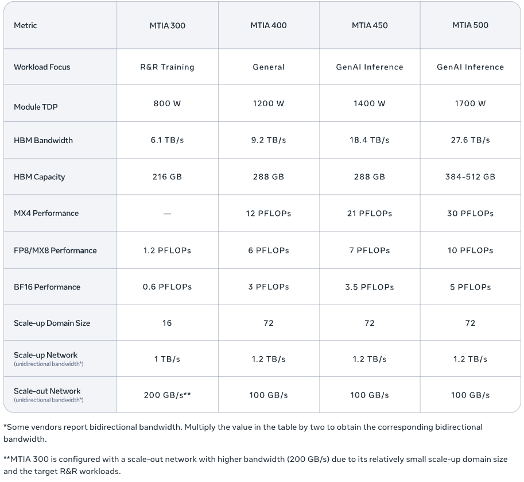Select the Scale-up Domain Size row label
This screenshot has height=482, width=524.
[x=52, y=323]
